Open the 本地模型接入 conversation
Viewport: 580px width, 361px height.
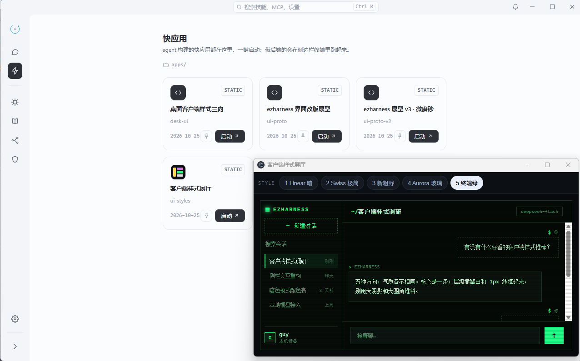pyautogui.click(x=301, y=305)
